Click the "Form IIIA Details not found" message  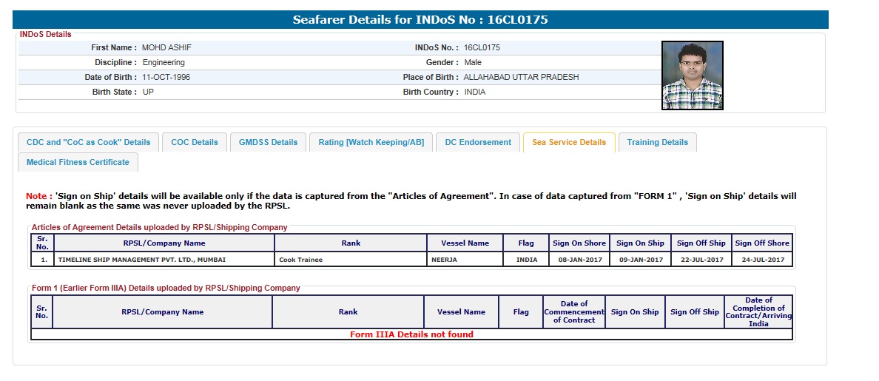point(411,334)
